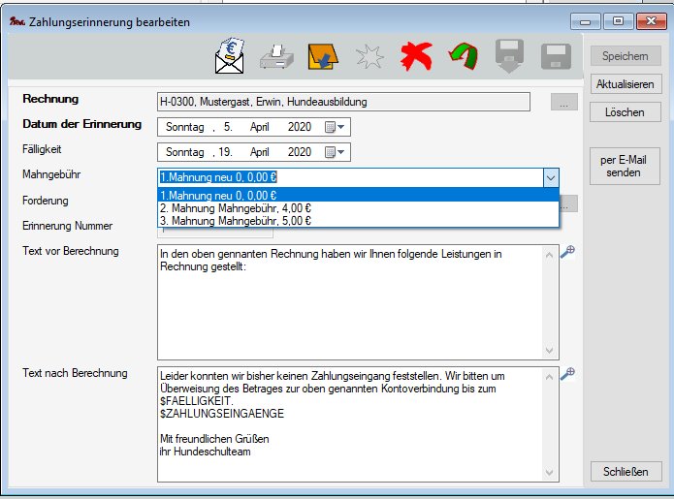Click the red X delete icon
This screenshot has height=499, width=674.
point(416,58)
